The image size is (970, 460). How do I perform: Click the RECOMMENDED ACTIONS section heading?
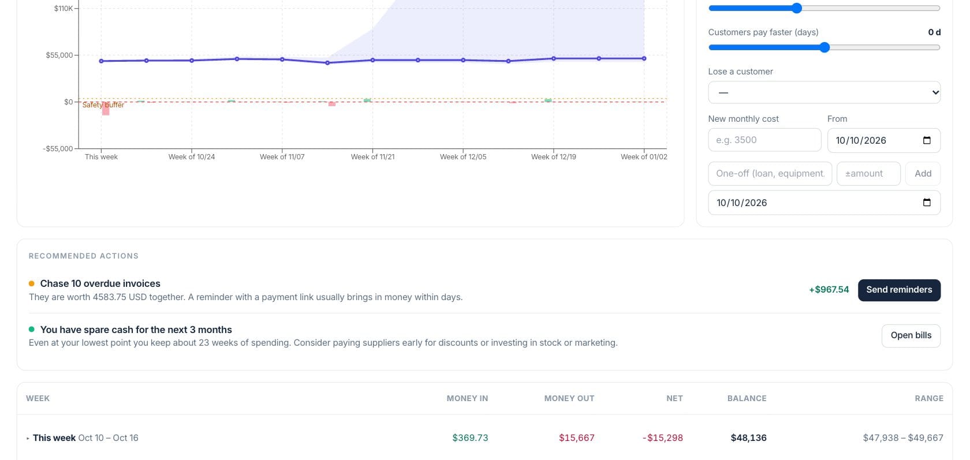pos(84,256)
